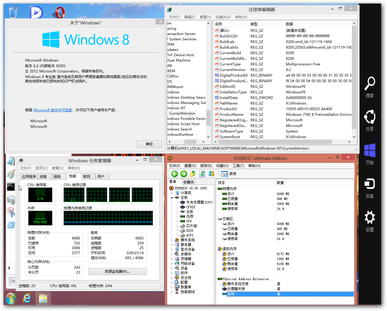Expand the 计算机 node in EVEREST tree
387x311 pixels.
(172, 193)
